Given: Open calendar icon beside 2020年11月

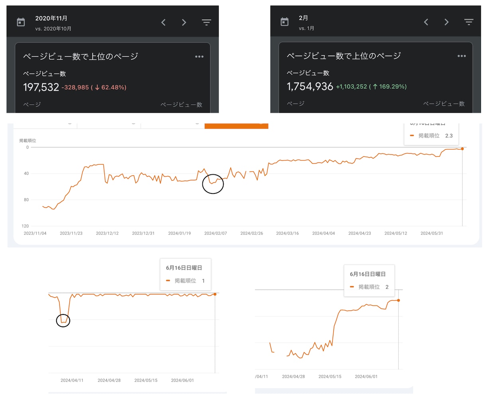Looking at the screenshot, I should (21, 22).
